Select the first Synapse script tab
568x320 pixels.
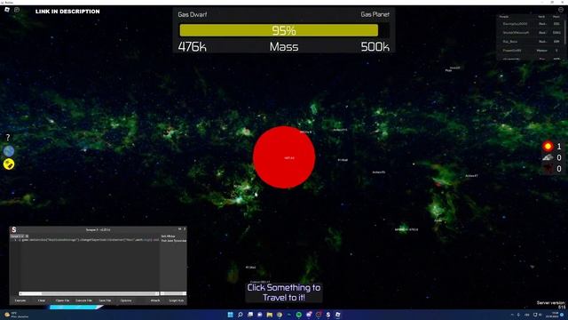(16, 236)
